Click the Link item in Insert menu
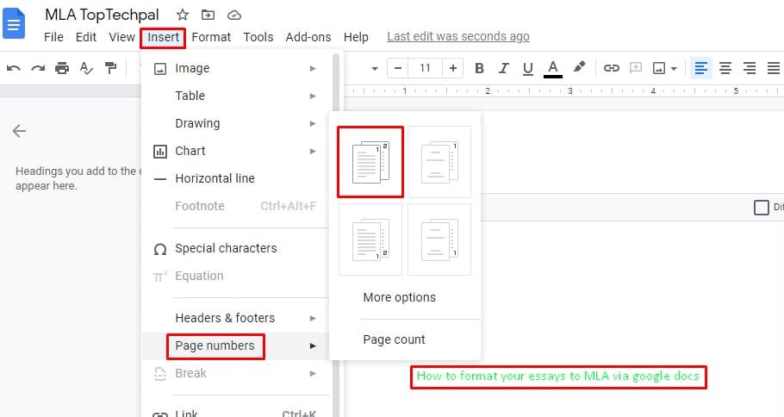The width and height of the screenshot is (784, 417). [x=235, y=413]
